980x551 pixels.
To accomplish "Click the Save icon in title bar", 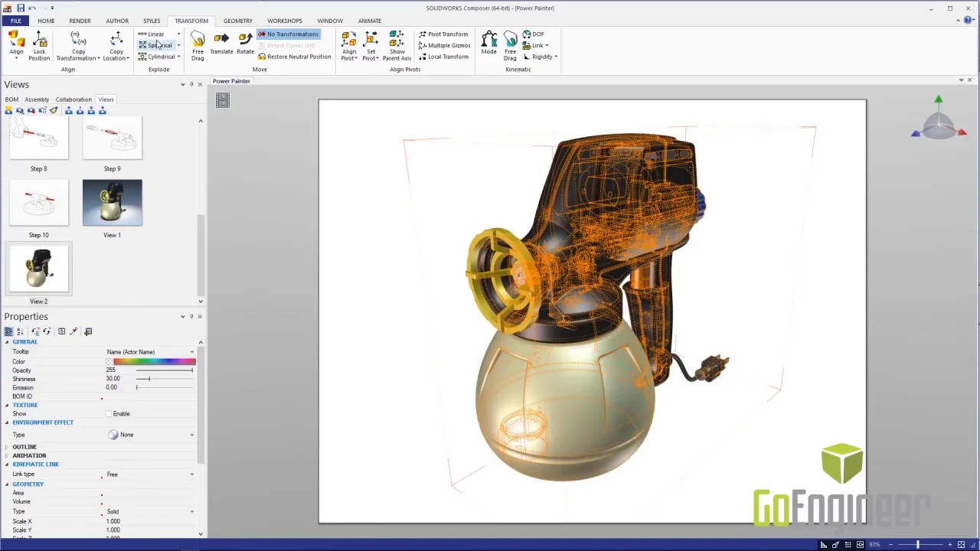I will point(20,8).
